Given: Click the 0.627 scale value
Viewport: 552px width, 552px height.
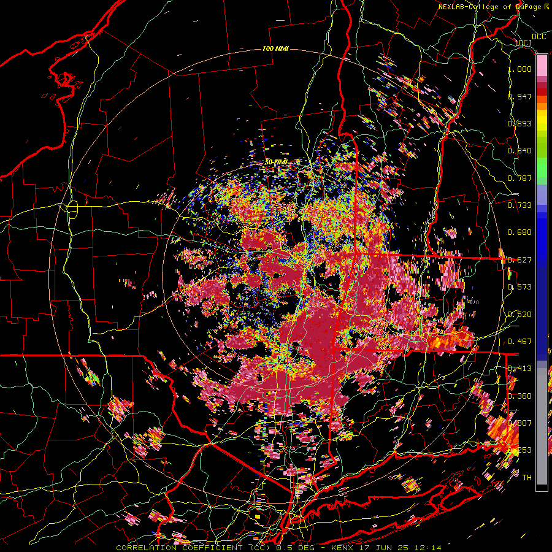Looking at the screenshot, I should (x=519, y=260).
